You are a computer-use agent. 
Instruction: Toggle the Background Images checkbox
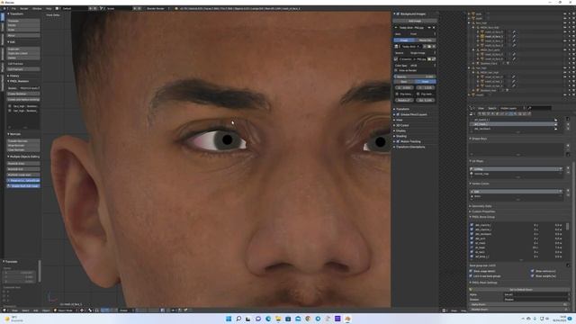pyautogui.click(x=398, y=14)
